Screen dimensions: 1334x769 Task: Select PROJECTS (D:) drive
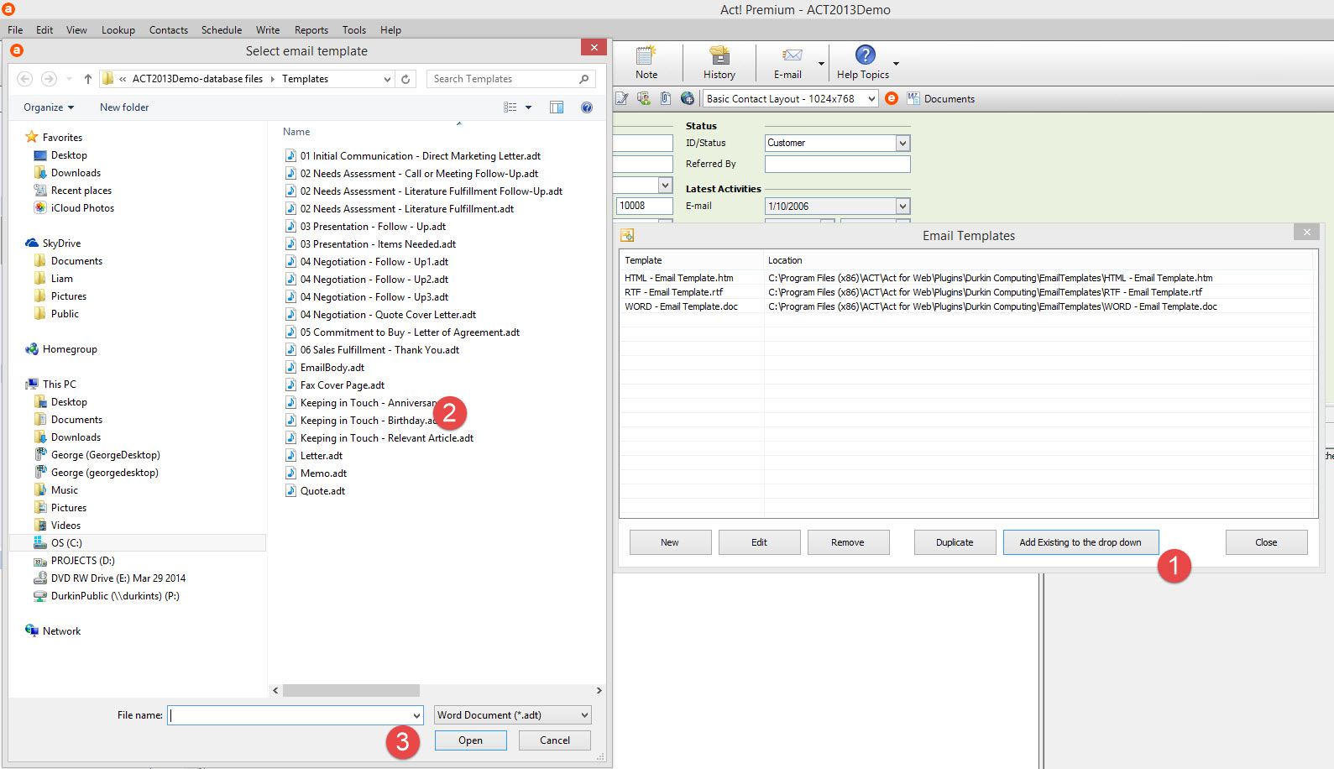coord(82,561)
